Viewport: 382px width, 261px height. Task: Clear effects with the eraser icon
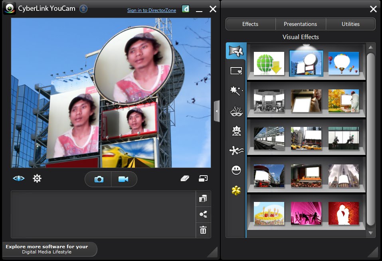point(185,178)
